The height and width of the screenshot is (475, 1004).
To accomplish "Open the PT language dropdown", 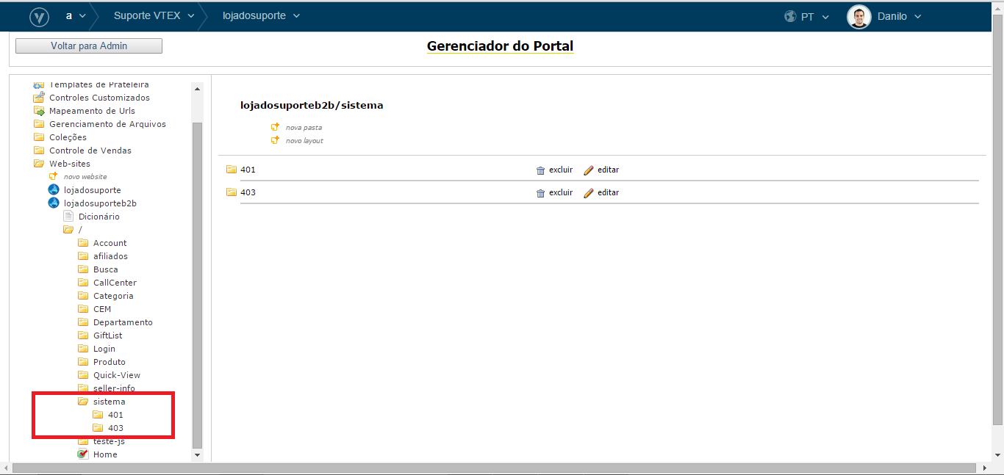I will [x=806, y=15].
